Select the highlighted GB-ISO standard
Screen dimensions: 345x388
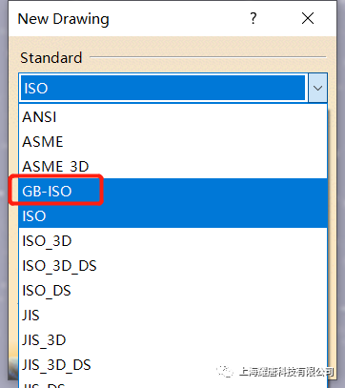pos(172,191)
